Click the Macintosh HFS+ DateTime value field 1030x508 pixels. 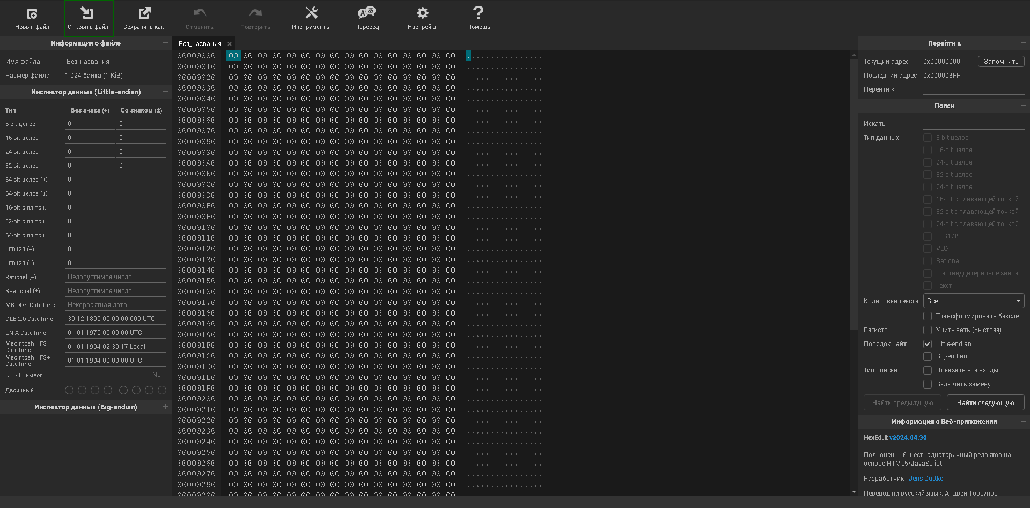point(115,361)
